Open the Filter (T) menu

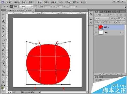coord(54,2)
